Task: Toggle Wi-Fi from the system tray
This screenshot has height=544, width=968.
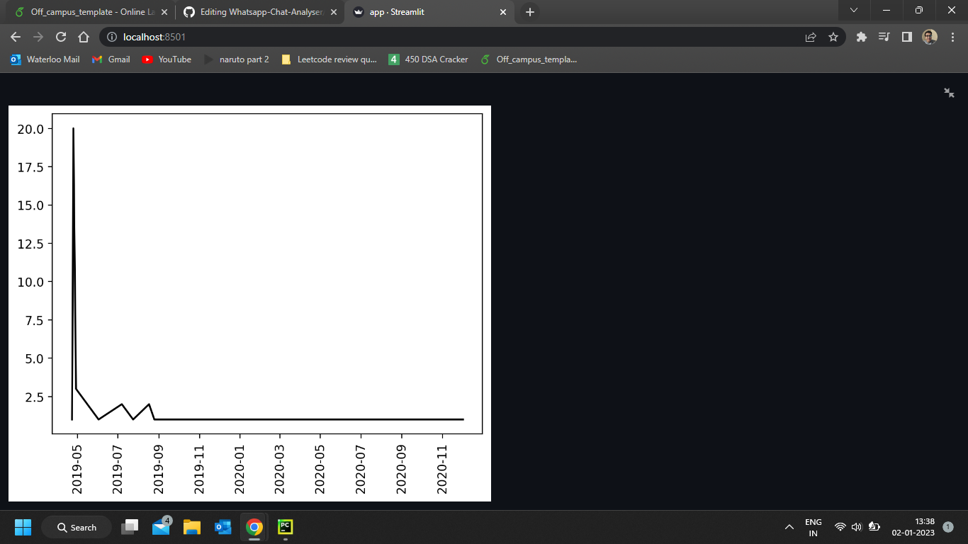Action: click(x=840, y=527)
